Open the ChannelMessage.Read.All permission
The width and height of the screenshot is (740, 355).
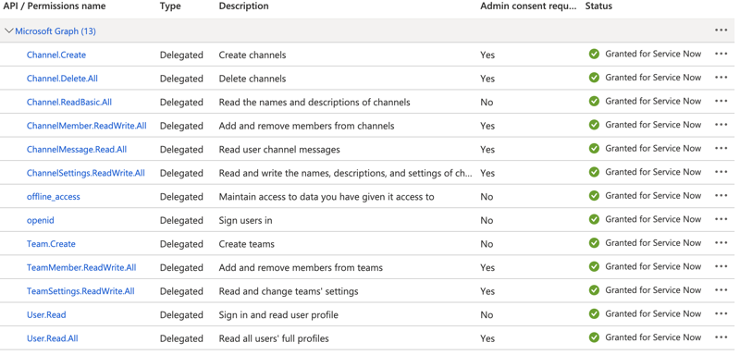pos(77,150)
